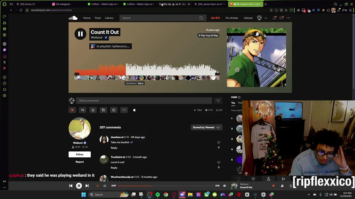Like the TrueSaint comment with its heart
Viewport: 355px width, 199px height.
point(219,163)
